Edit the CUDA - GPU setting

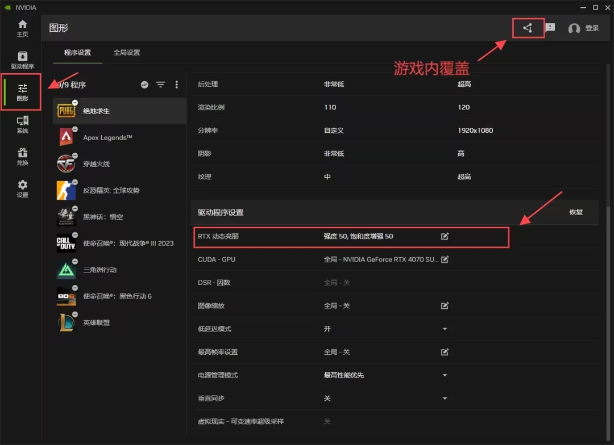445,259
